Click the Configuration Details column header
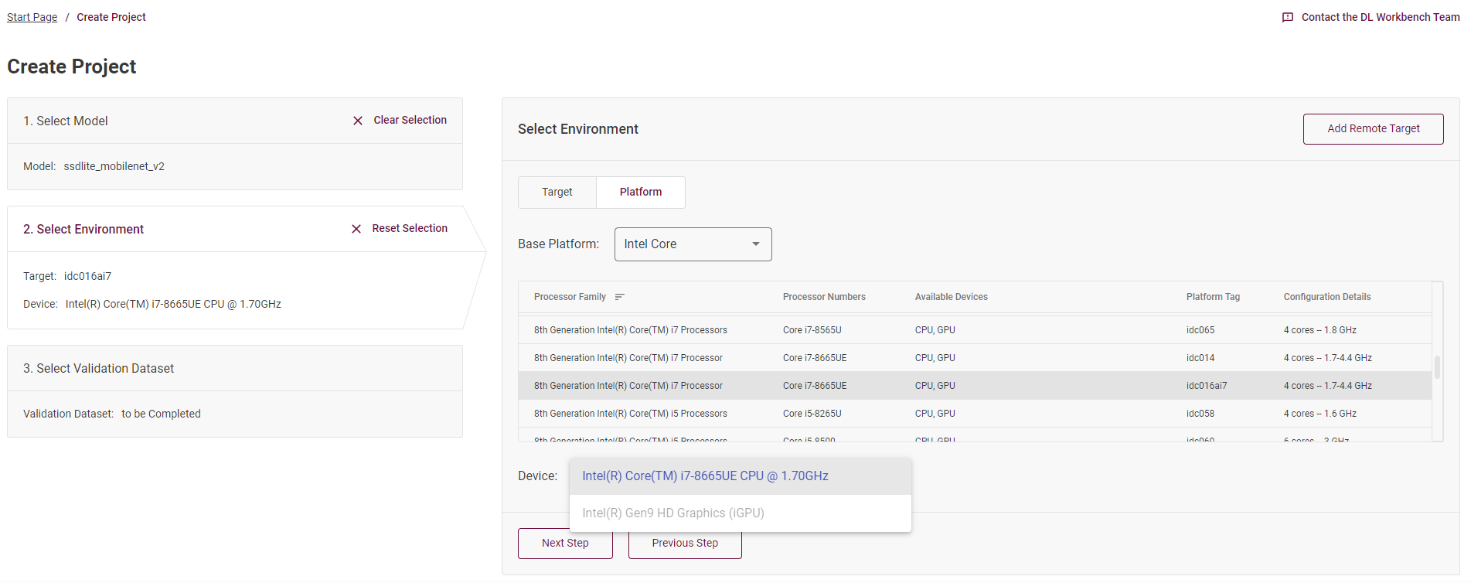 coord(1327,297)
